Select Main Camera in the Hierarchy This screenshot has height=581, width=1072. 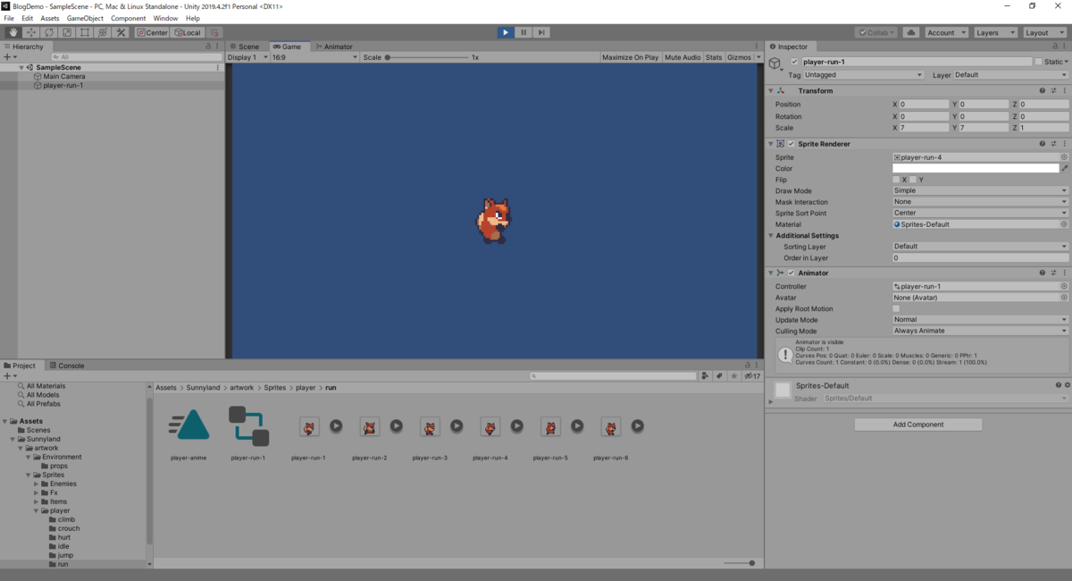pos(64,77)
